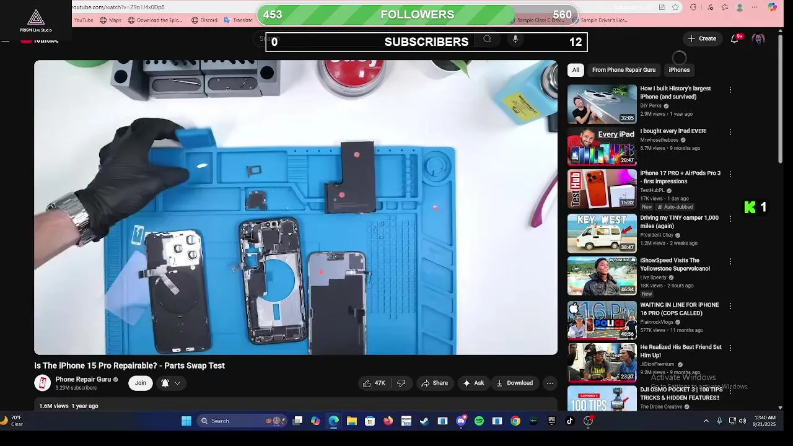Open the taskbar clock showing 12:40 AM
The height and width of the screenshot is (446, 793).
(x=764, y=421)
